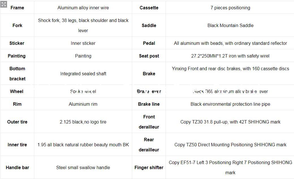Select the Finger shifter label
This screenshot has width=294, height=179.
click(149, 168)
